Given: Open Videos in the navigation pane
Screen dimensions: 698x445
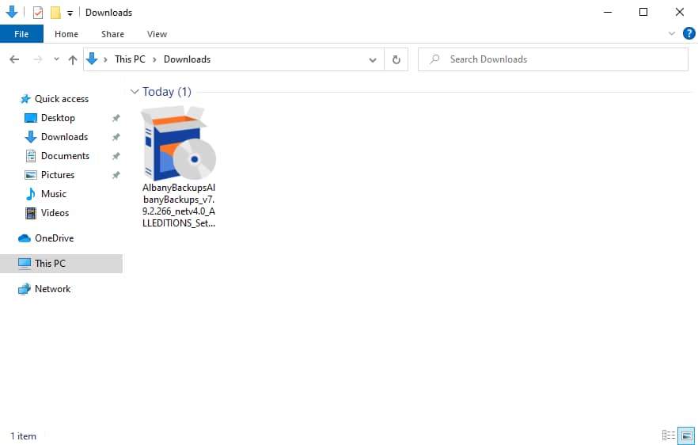Looking at the screenshot, I should point(55,213).
